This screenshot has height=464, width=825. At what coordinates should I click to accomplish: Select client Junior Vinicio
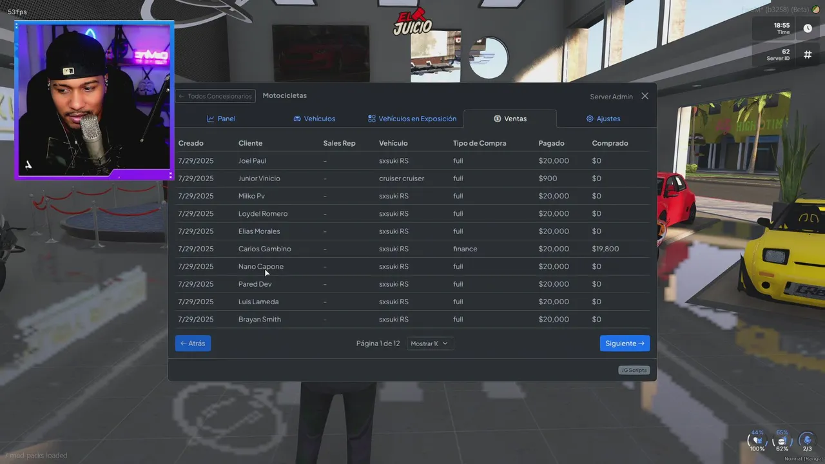(259, 179)
